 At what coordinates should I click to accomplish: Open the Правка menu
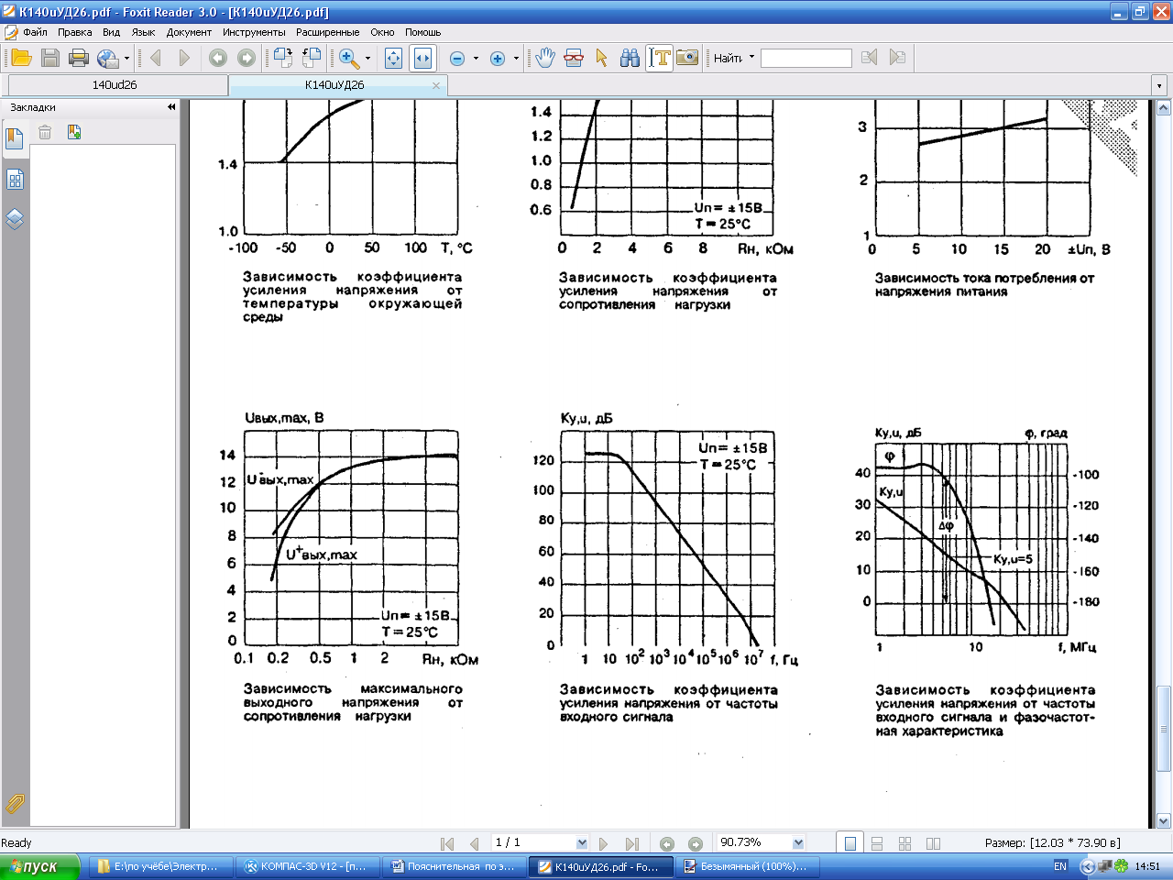(x=75, y=32)
